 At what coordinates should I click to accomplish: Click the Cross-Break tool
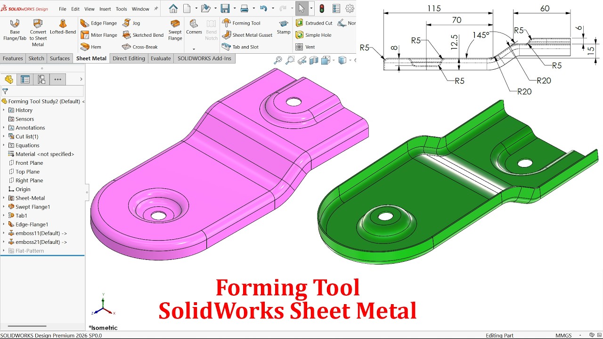click(x=140, y=47)
